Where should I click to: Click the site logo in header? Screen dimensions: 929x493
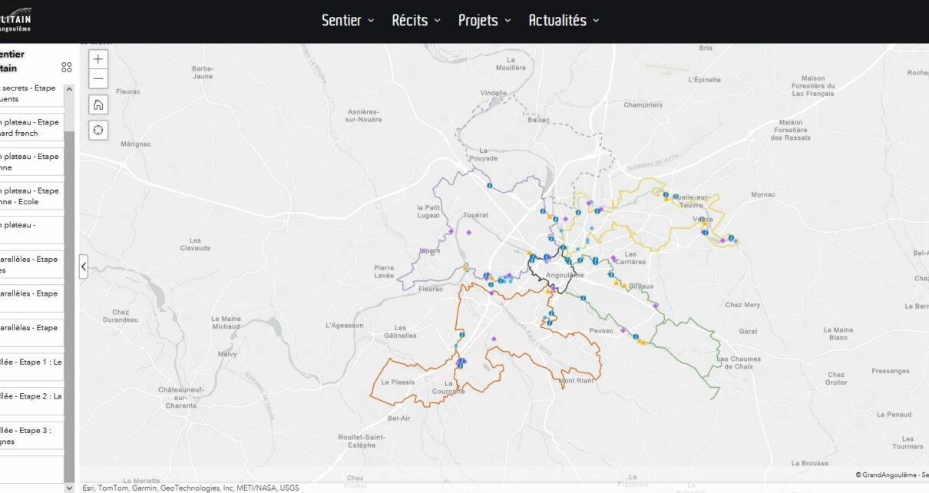(16, 20)
